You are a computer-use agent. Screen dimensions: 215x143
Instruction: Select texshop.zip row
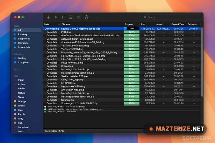pyautogui.click(x=122, y=100)
